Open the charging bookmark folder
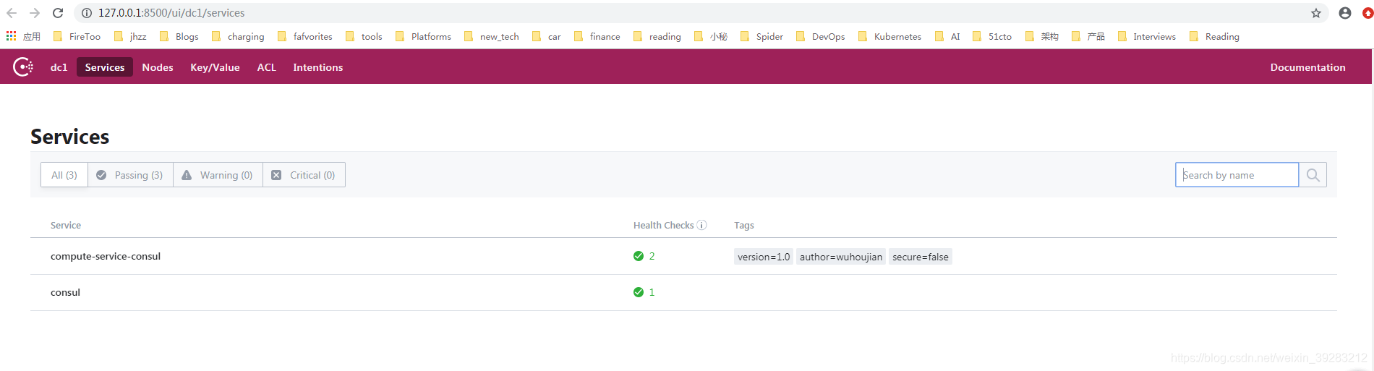 click(238, 36)
